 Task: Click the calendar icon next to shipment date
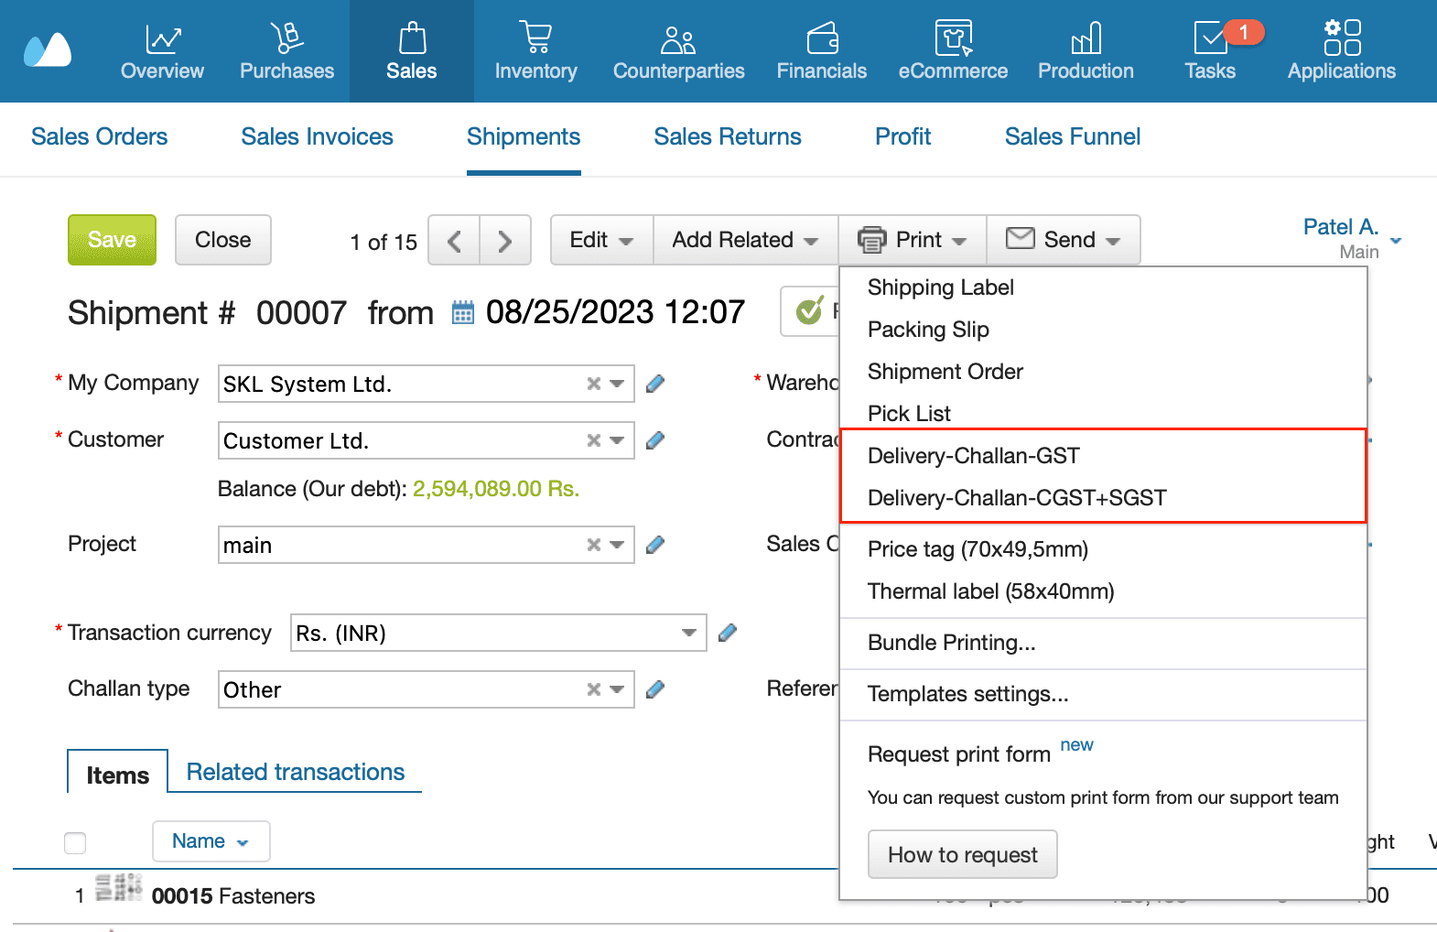pos(463,313)
